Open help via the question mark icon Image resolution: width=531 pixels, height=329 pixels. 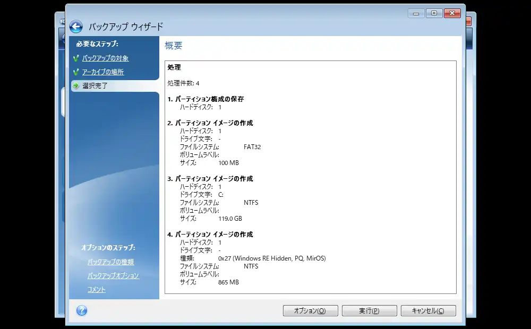[82, 310]
